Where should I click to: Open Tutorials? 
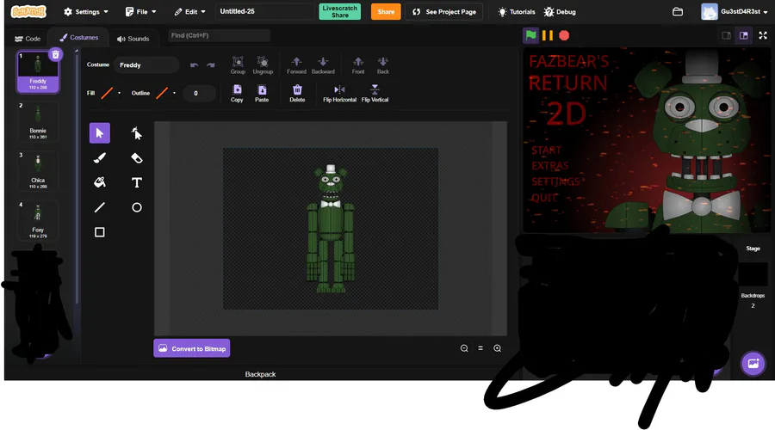[x=516, y=12]
